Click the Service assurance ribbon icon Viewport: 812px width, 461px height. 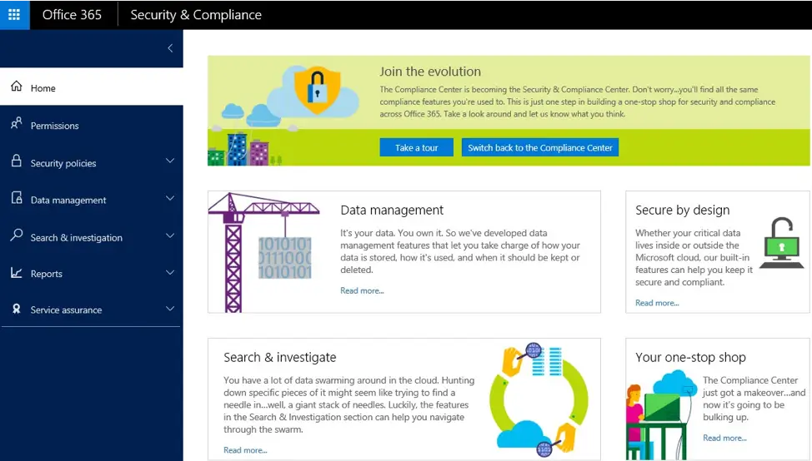tap(16, 310)
